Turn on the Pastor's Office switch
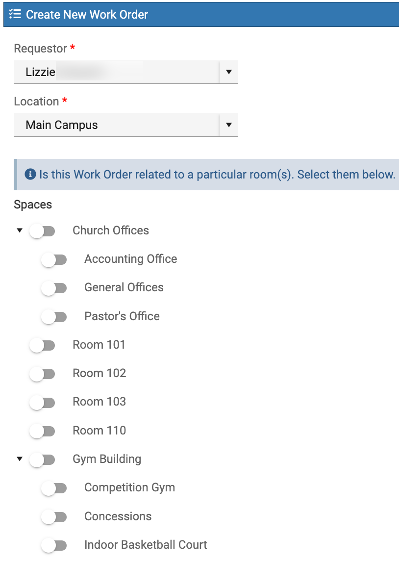The width and height of the screenshot is (399, 561). (54, 317)
